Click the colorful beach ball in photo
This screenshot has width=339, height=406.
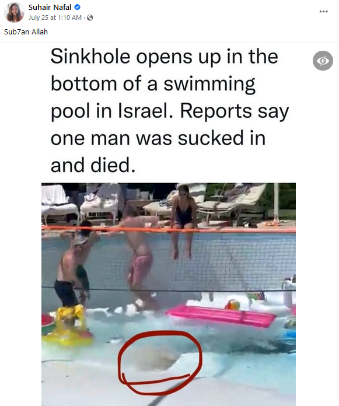pyautogui.click(x=232, y=304)
